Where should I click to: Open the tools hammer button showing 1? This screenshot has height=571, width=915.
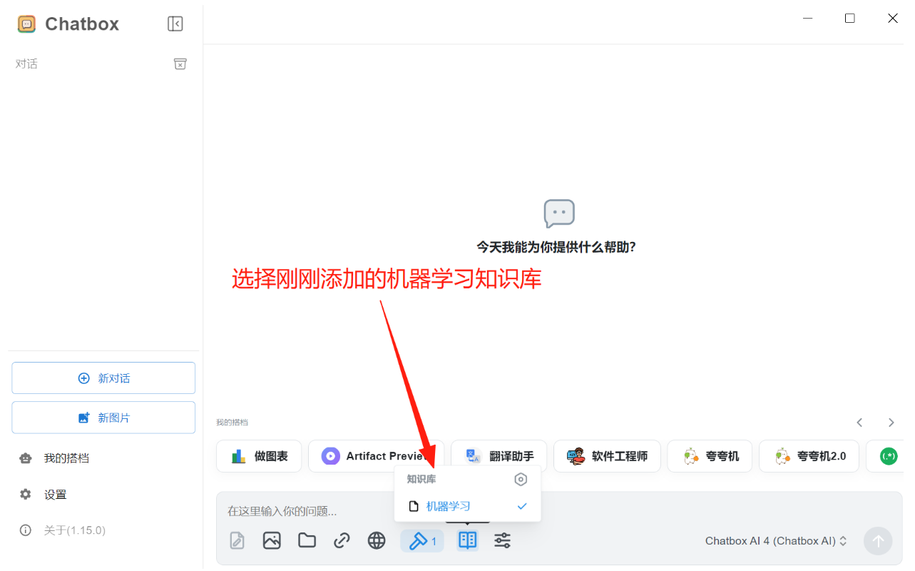click(x=422, y=541)
